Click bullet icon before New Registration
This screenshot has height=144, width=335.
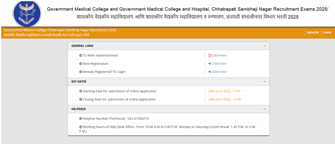pos(80,64)
